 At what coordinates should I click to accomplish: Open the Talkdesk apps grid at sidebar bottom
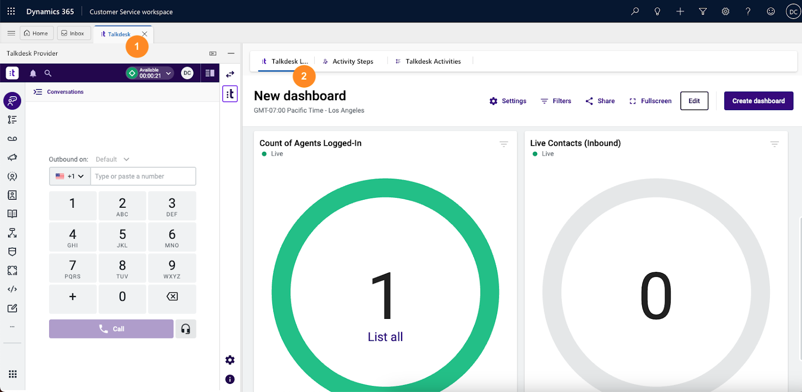[13, 374]
